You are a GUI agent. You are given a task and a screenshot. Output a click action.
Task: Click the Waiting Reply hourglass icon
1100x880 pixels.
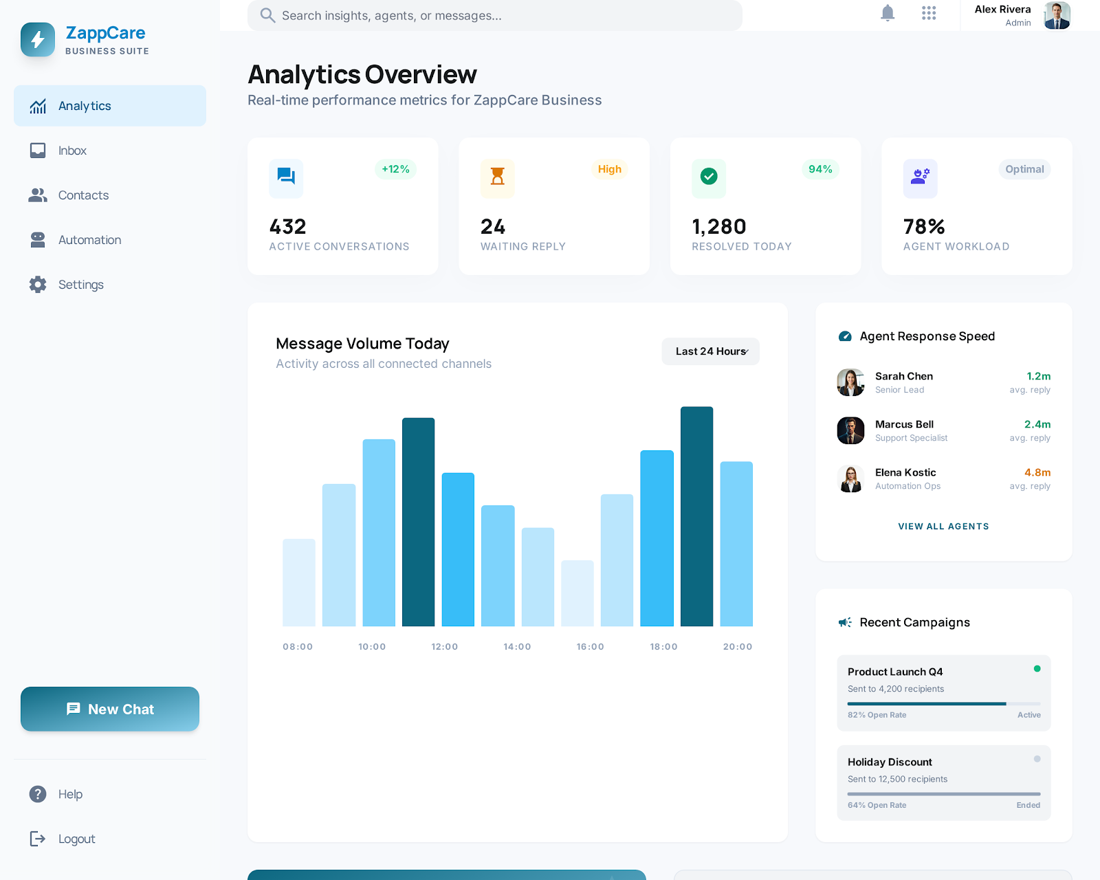click(x=497, y=177)
